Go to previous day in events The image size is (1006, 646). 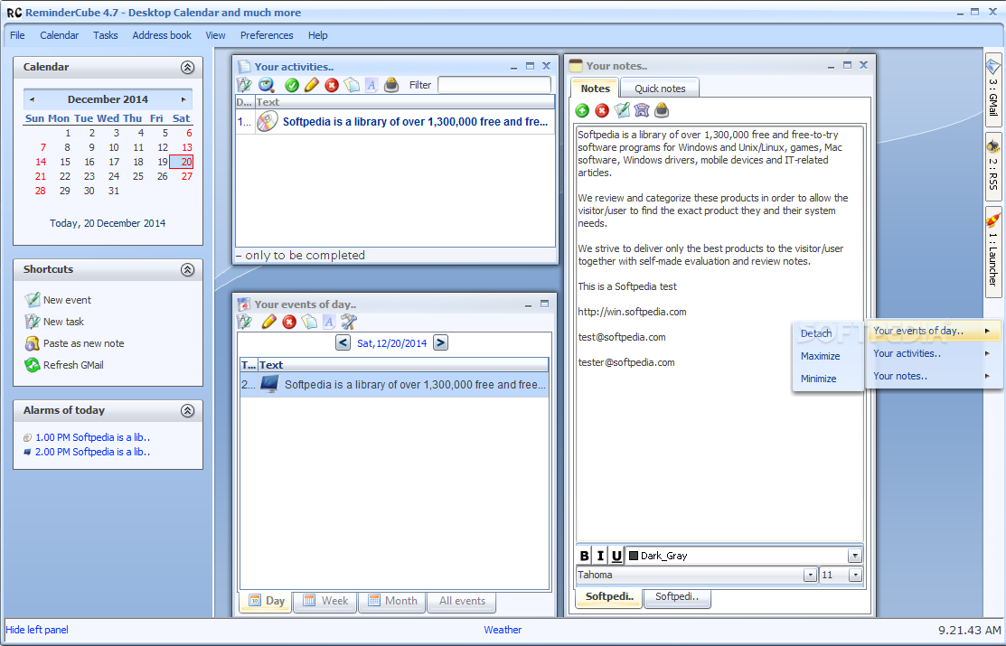(x=343, y=342)
